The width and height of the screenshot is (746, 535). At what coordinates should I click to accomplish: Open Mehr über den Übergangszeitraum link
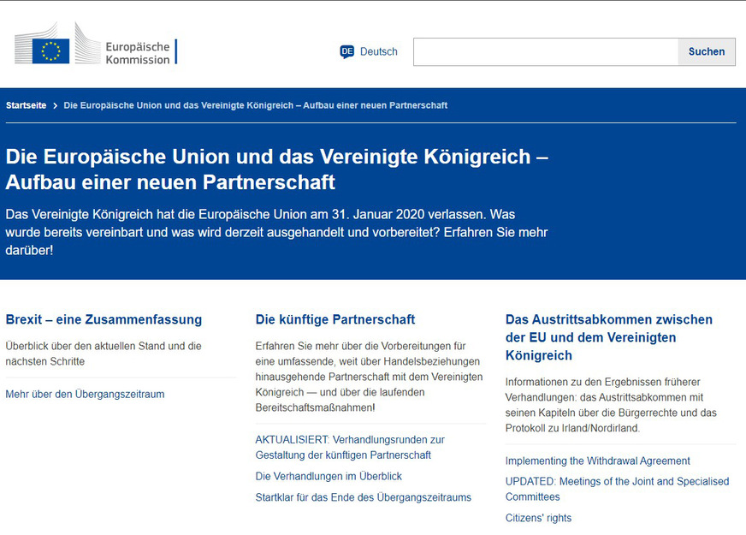pyautogui.click(x=85, y=395)
